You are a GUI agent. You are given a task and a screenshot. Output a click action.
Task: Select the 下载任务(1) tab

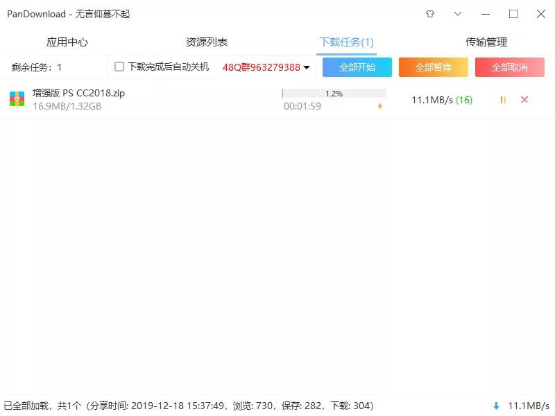tap(347, 42)
